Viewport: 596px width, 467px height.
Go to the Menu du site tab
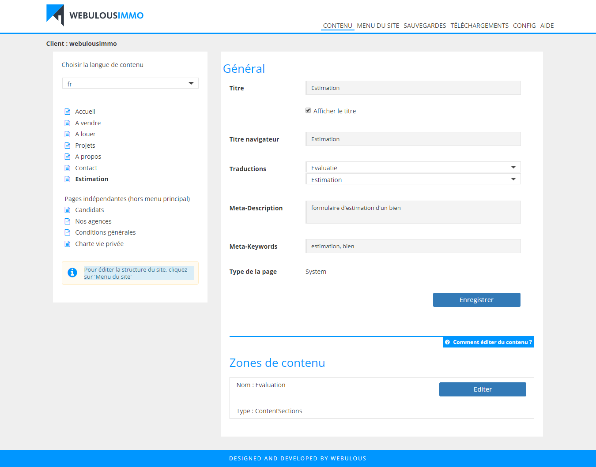click(378, 26)
